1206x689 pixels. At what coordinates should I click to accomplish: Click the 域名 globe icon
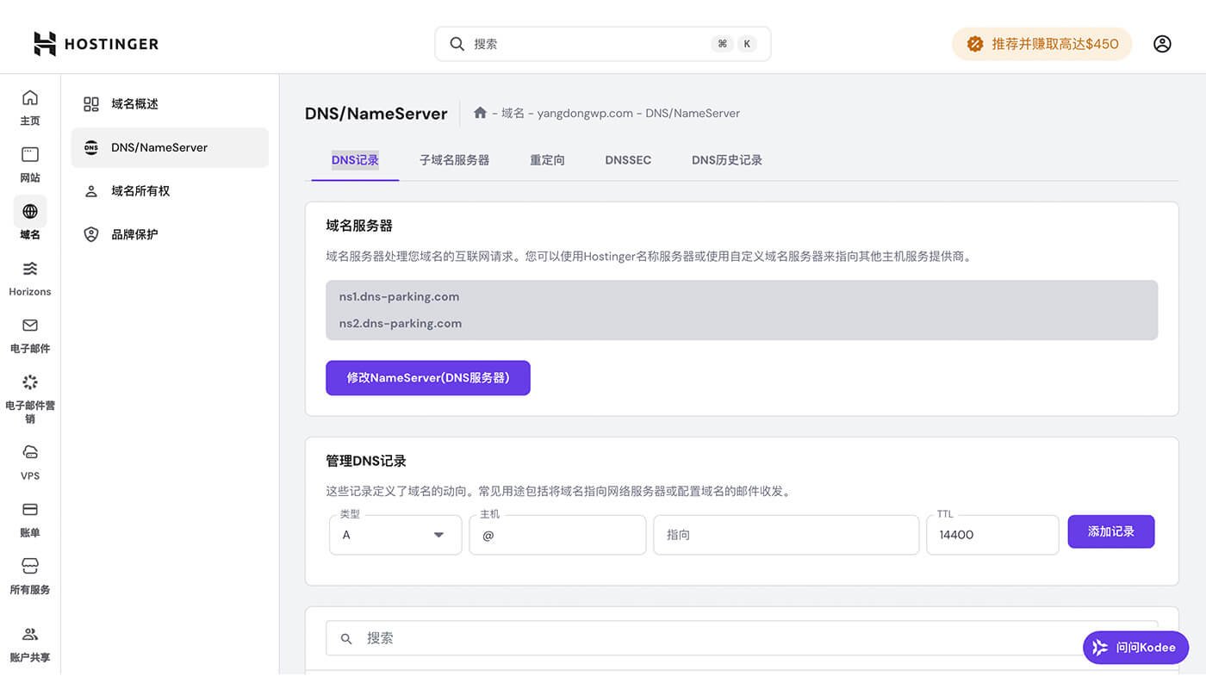pos(30,211)
